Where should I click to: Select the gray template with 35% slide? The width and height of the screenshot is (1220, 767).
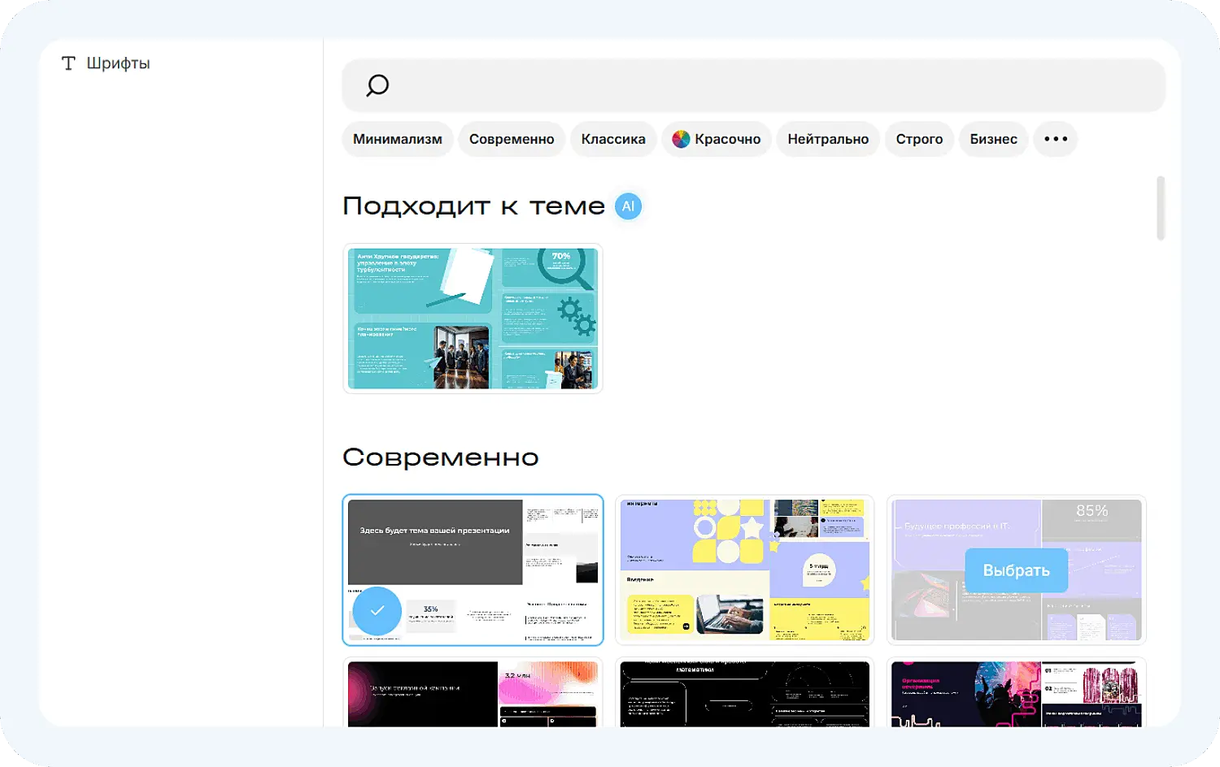point(473,570)
